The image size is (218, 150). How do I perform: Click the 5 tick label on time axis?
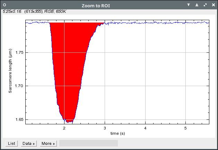pyautogui.click(x=185, y=128)
